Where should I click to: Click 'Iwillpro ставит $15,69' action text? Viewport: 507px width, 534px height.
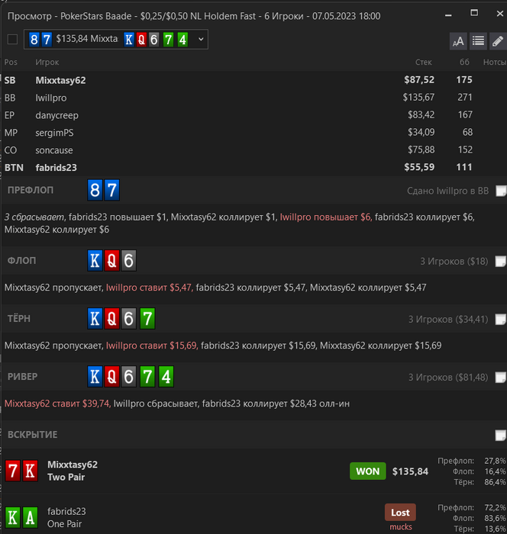pyautogui.click(x=152, y=346)
